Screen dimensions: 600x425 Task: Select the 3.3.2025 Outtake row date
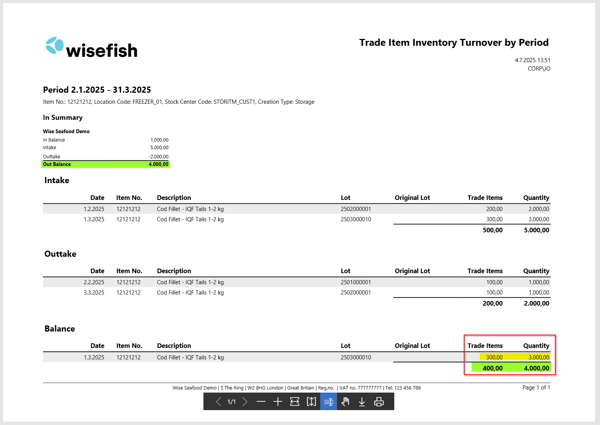click(x=94, y=293)
